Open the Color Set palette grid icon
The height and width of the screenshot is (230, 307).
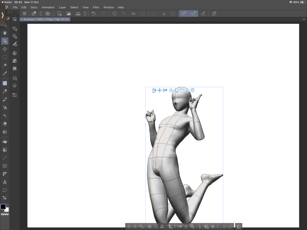[x=14, y=61]
